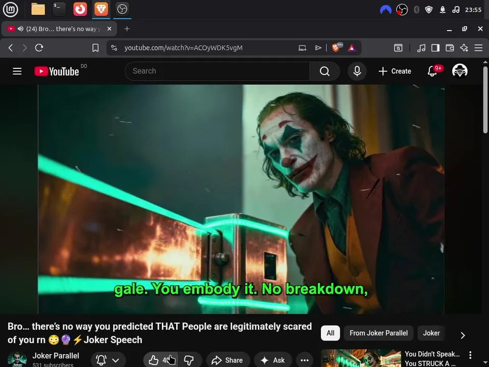
Task: Toggle the browser sidebar panel
Action: (x=436, y=48)
